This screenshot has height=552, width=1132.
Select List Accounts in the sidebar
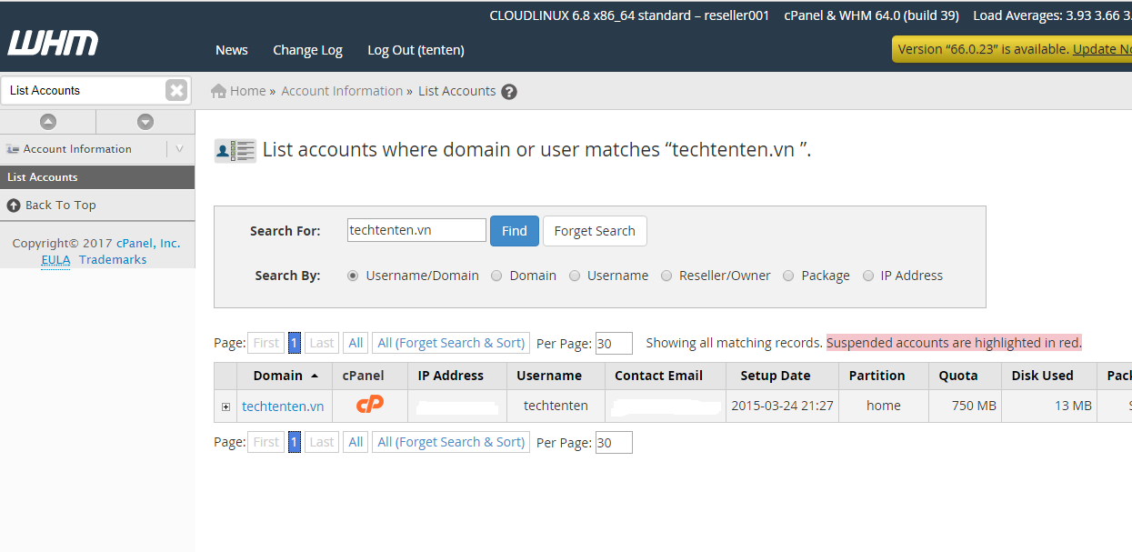pyautogui.click(x=97, y=177)
